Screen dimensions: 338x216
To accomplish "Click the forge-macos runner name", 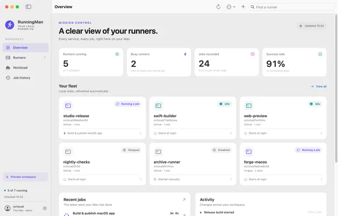I will coord(256,162).
